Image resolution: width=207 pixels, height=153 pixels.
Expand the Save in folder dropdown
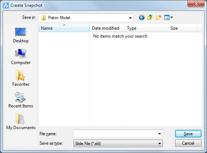point(130,18)
